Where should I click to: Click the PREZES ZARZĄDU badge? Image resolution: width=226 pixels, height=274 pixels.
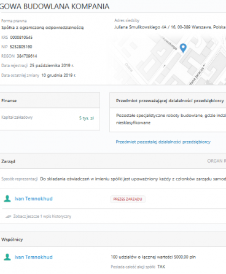(x=128, y=199)
